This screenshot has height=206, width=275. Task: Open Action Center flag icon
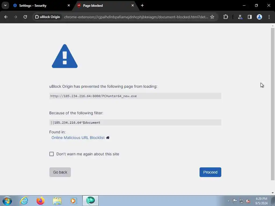pyautogui.click(x=235, y=201)
